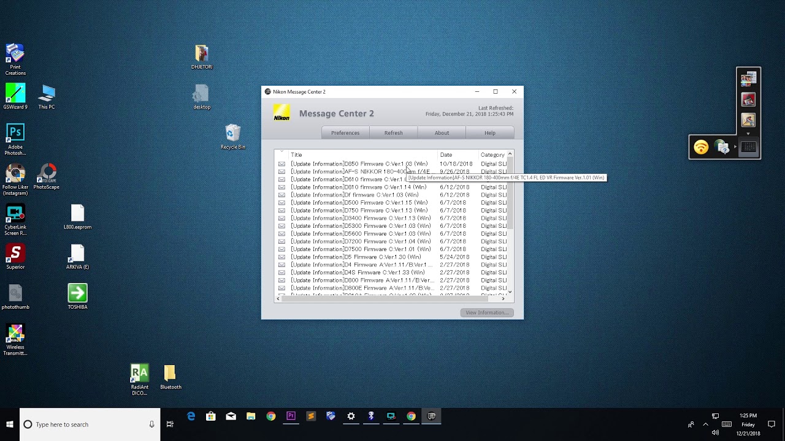Screen dimensions: 785x441
Task: Click the Windows Start button
Action: point(10,424)
